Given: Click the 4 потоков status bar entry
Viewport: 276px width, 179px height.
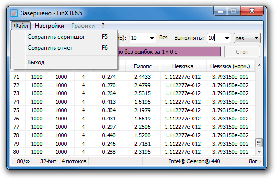Looking at the screenshot, I should (74, 161).
